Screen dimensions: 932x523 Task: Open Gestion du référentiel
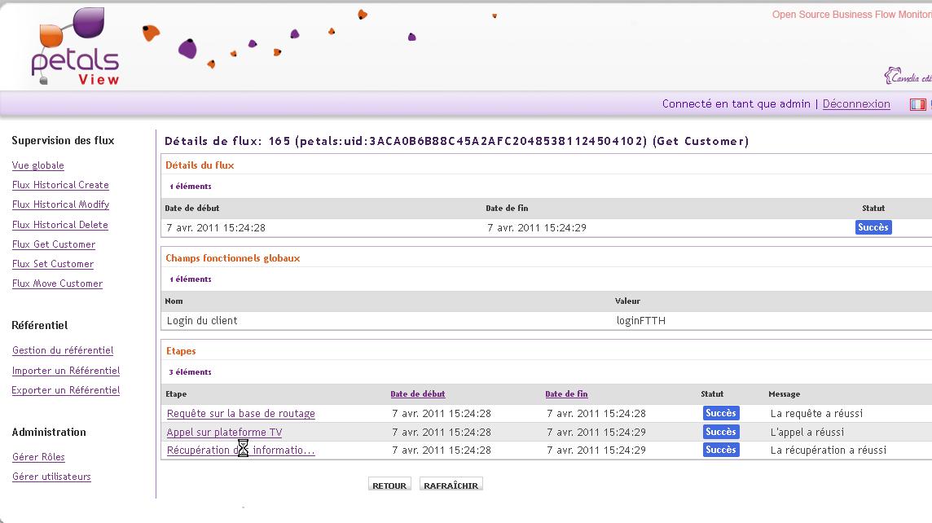point(63,350)
